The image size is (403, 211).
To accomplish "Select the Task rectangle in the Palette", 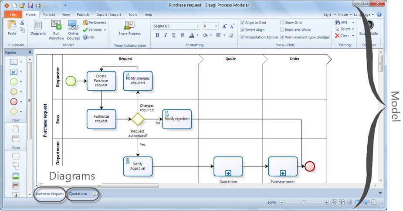I will (14, 62).
